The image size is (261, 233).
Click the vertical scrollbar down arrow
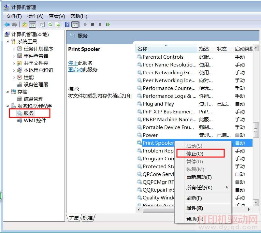256,203
